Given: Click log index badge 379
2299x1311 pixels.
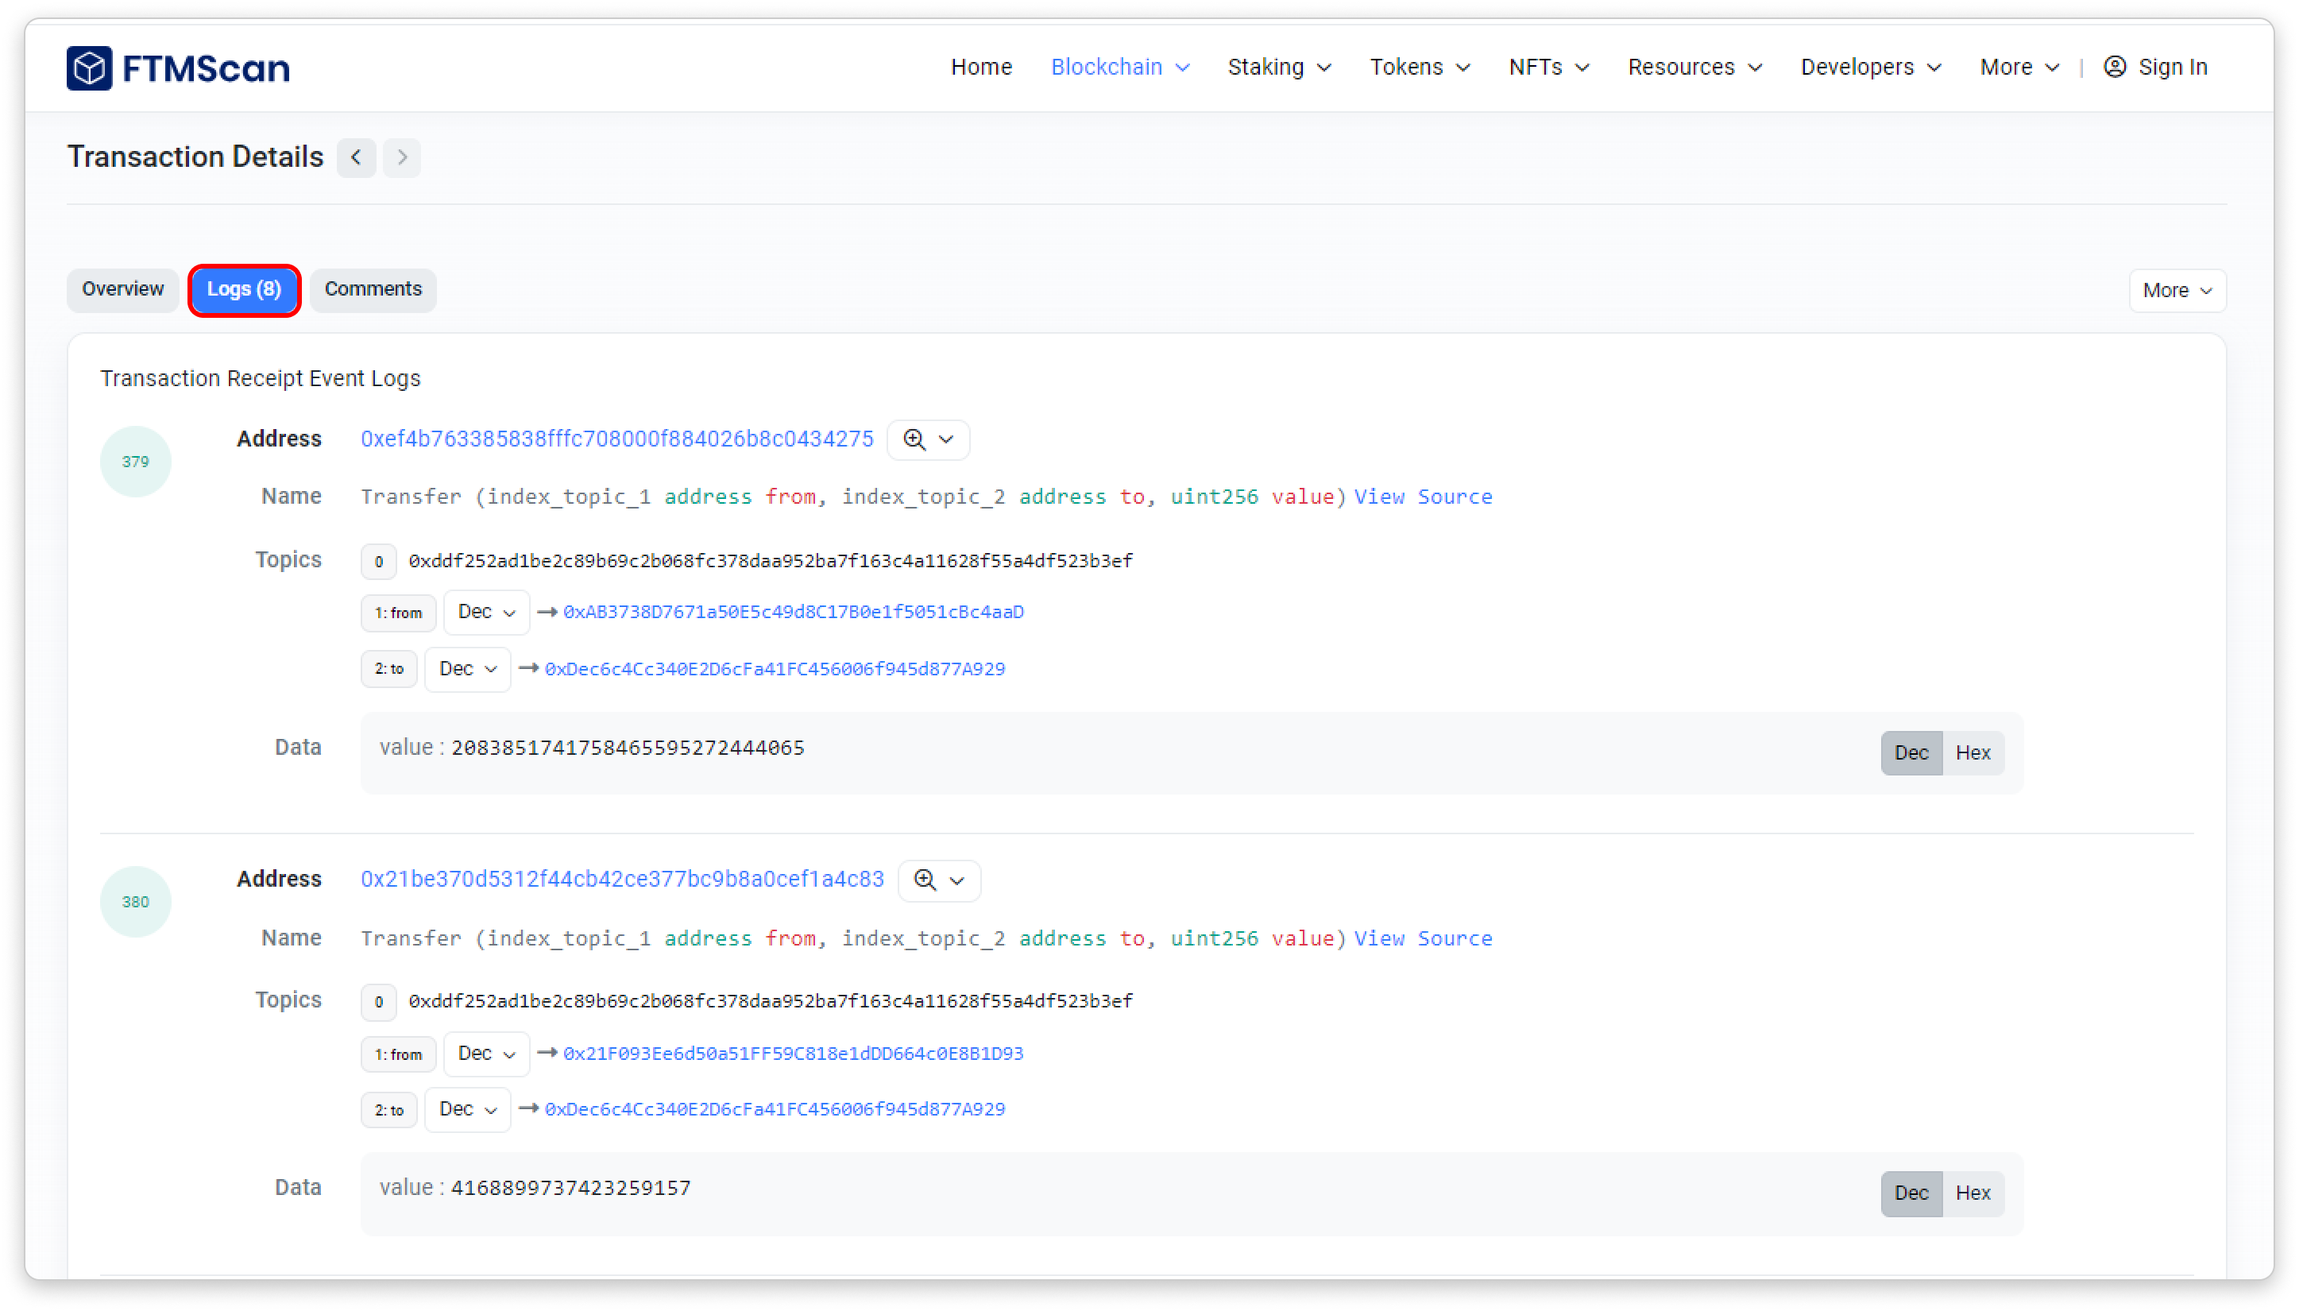Looking at the screenshot, I should 135,461.
